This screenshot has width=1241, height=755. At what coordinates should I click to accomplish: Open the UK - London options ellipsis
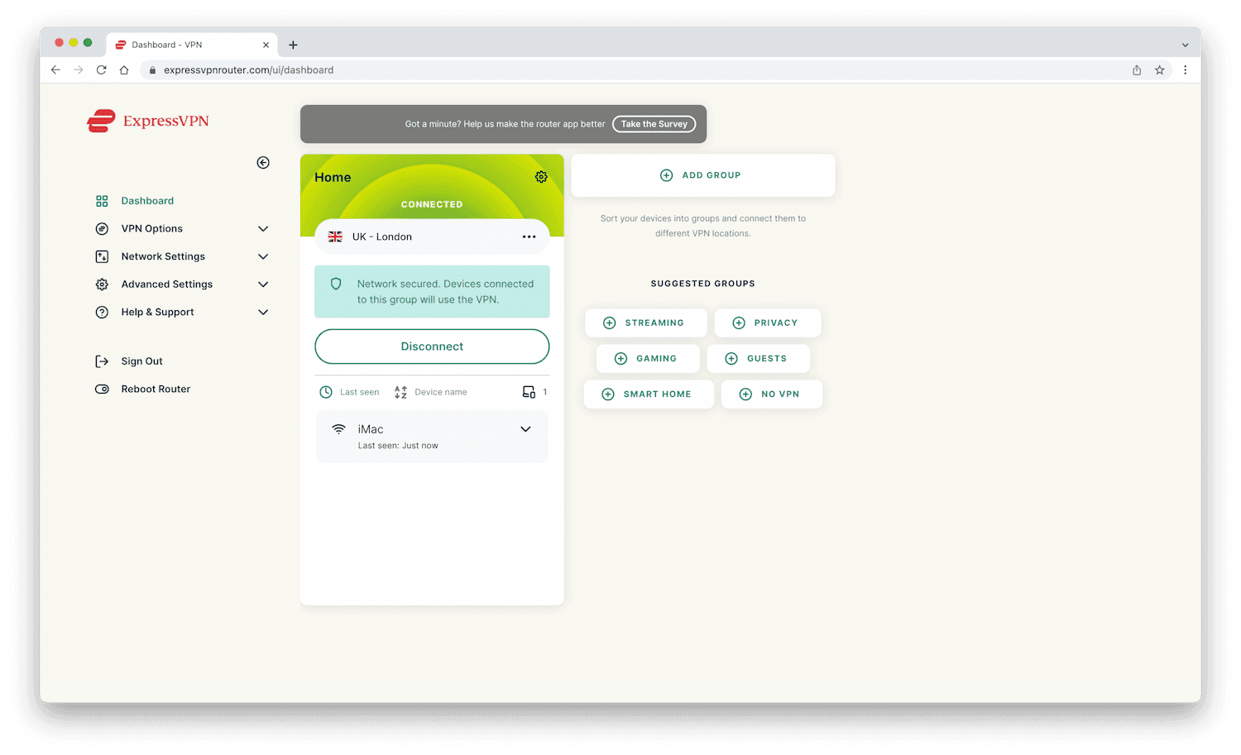click(529, 237)
